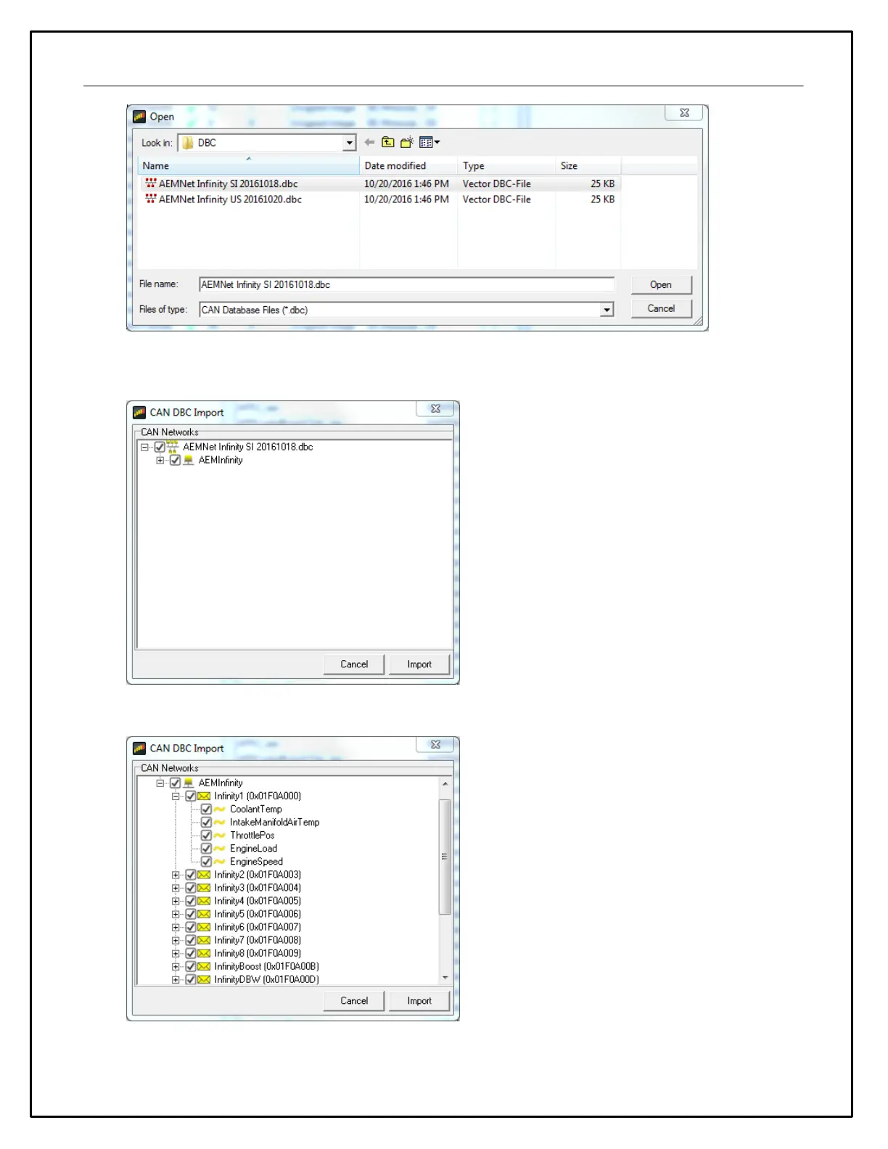Image resolution: width=888 pixels, height=1149 pixels.
Task: Click the envelope icon of Infinity2 (0x01F0A003)
Action: click(205, 875)
